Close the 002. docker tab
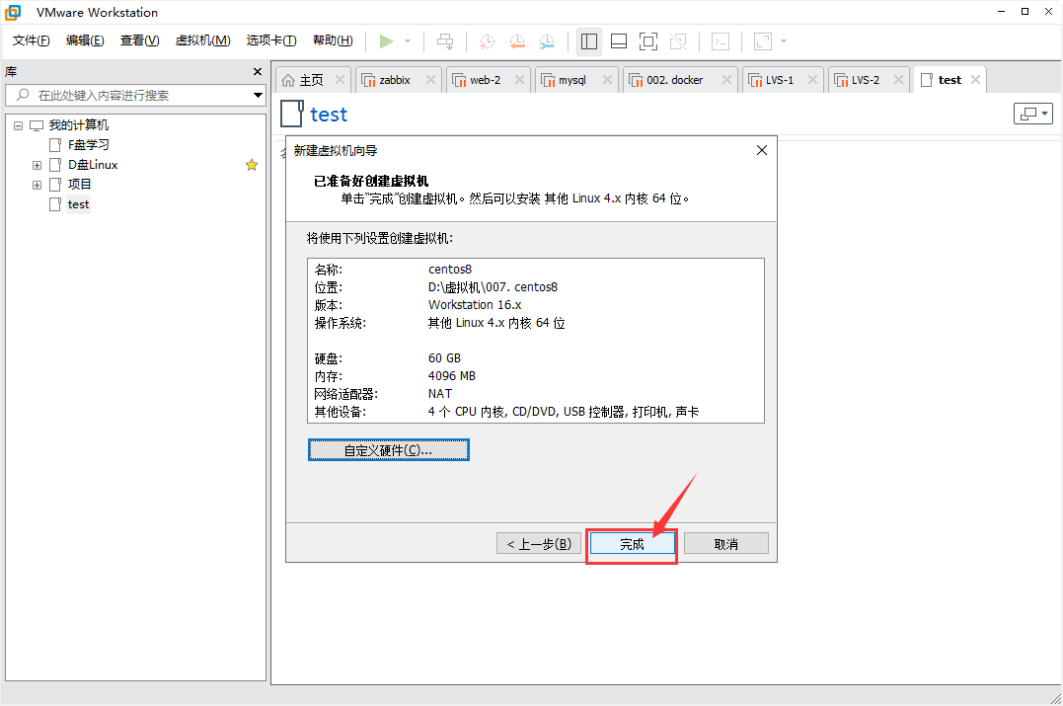Viewport: 1063px width, 706px height. [x=726, y=80]
